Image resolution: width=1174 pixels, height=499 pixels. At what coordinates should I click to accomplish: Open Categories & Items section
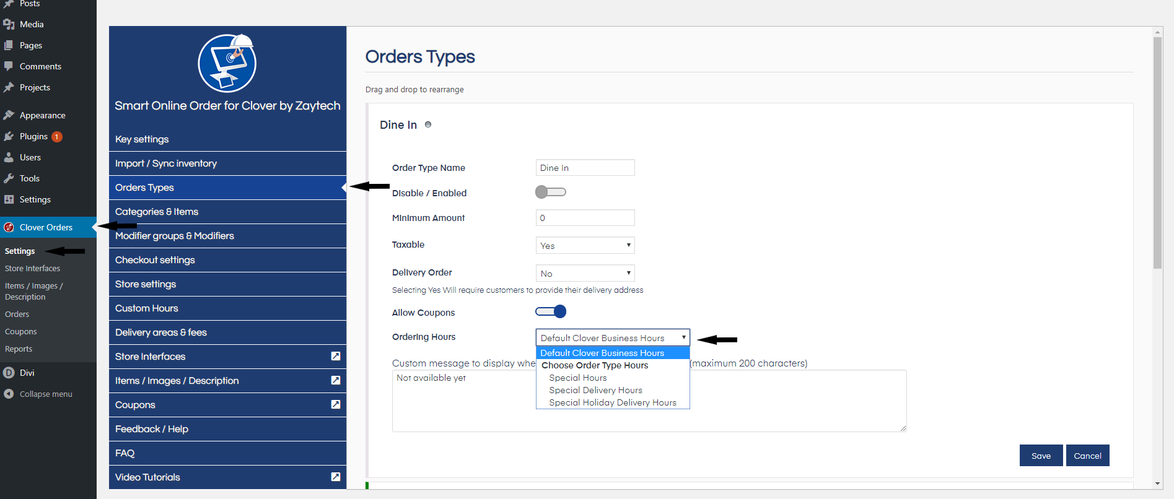tap(227, 212)
